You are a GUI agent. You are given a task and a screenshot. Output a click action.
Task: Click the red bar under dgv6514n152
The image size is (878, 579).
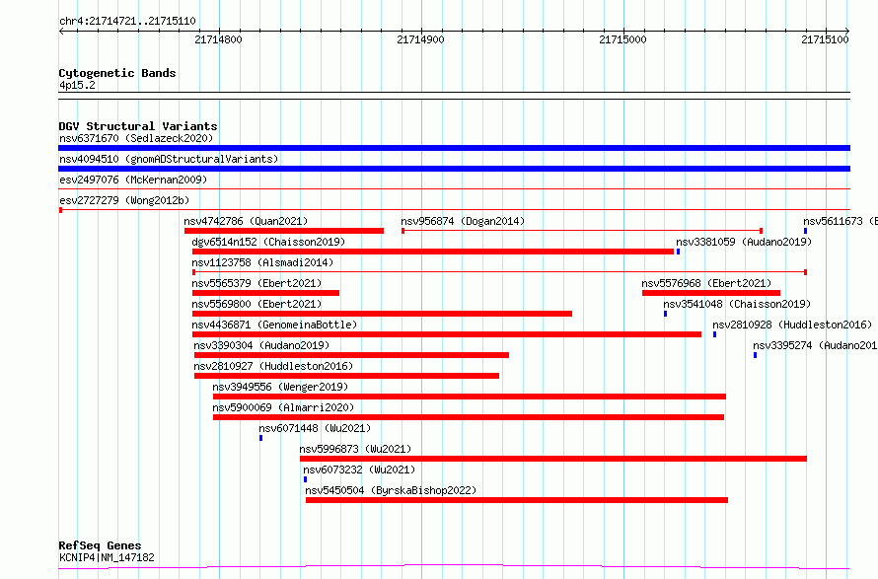(433, 252)
